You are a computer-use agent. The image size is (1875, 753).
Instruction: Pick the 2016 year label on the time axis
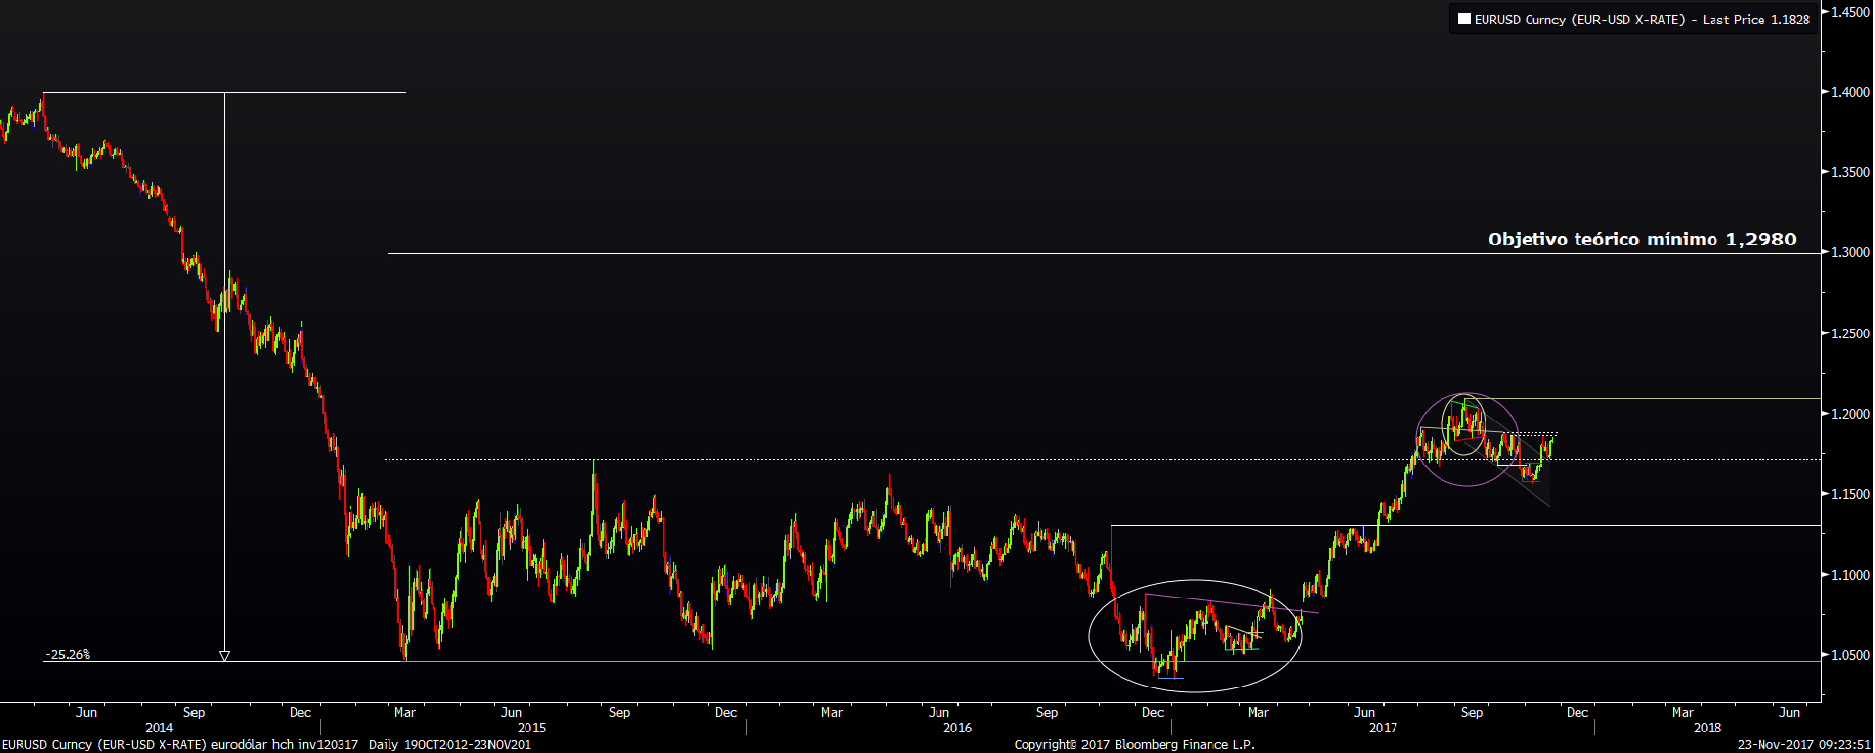[957, 728]
